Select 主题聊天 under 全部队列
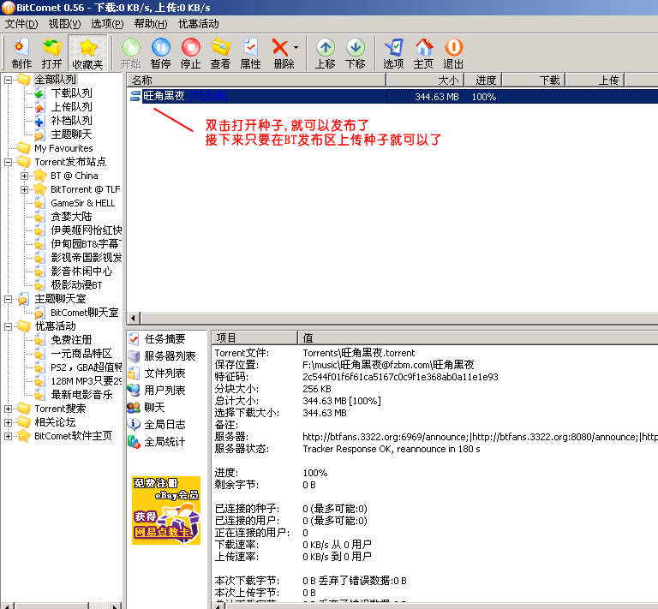This screenshot has width=658, height=609. click(x=71, y=134)
